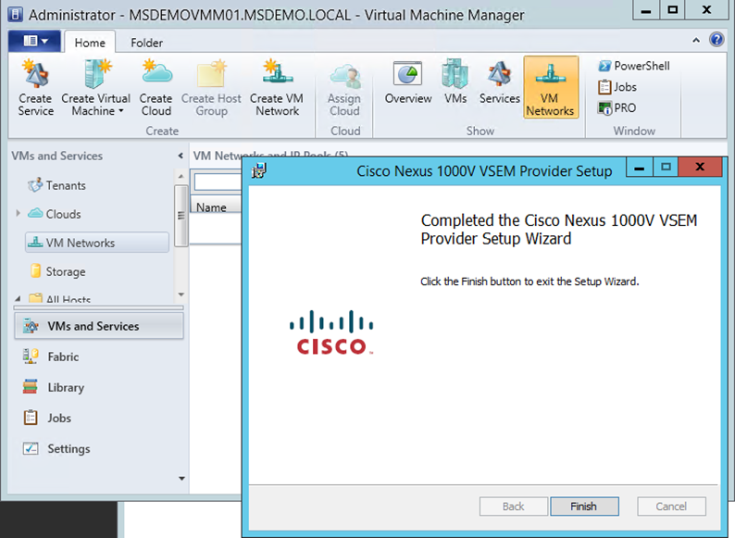This screenshot has height=538, width=735.
Task: Click Back in the Cisco setup wizard
Action: pyautogui.click(x=513, y=507)
